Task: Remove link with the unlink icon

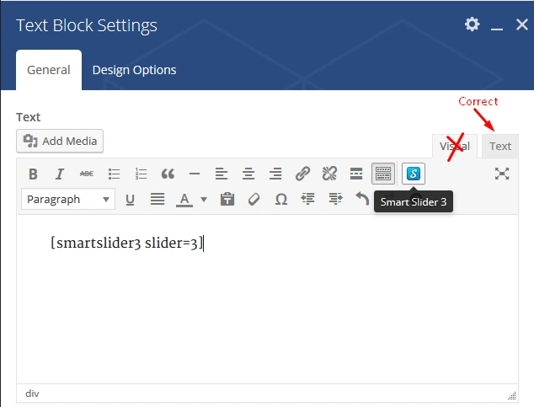Action: pyautogui.click(x=329, y=174)
